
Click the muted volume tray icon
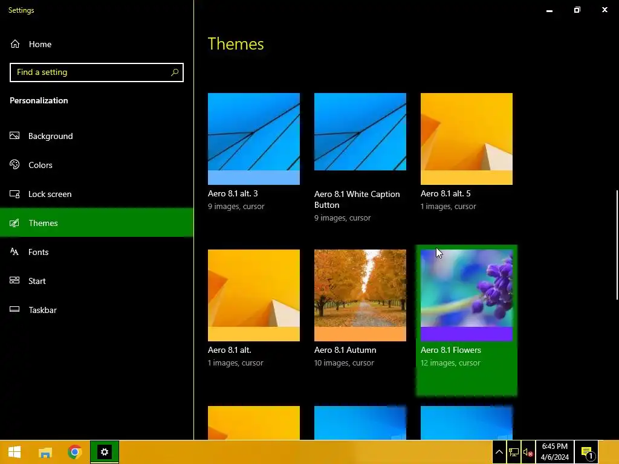pyautogui.click(x=528, y=452)
